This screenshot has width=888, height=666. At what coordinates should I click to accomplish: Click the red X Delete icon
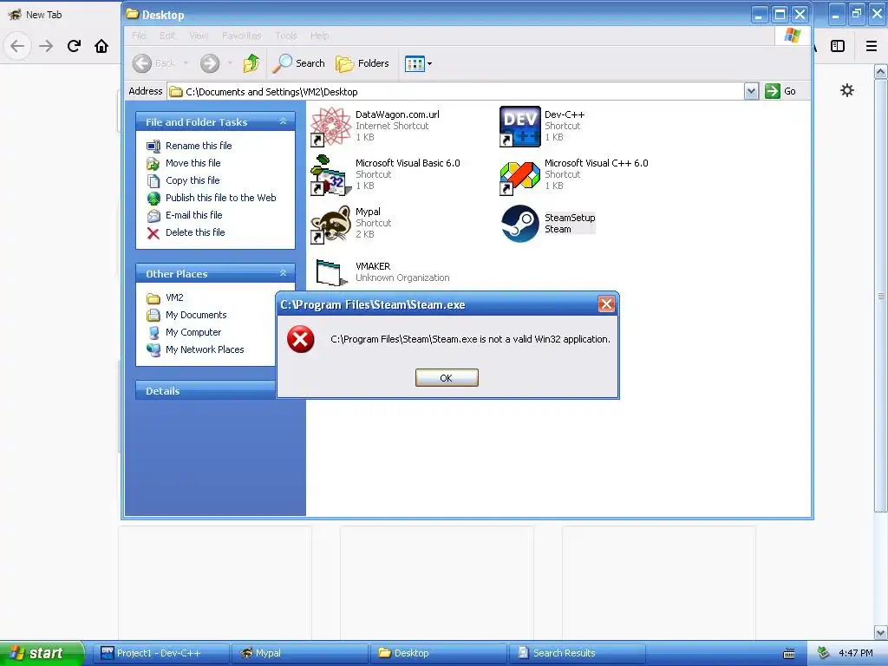click(153, 232)
